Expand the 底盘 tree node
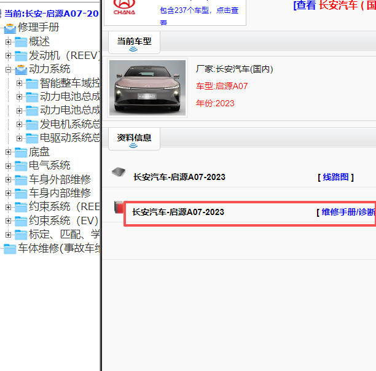376x371 pixels. (x=8, y=152)
